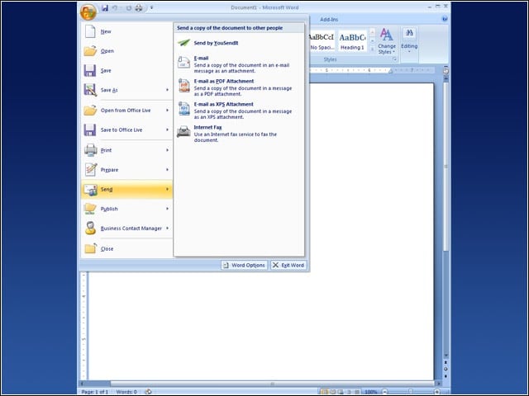Image resolution: width=529 pixels, height=396 pixels.
Task: Select New from the Office menu
Action: [126, 31]
